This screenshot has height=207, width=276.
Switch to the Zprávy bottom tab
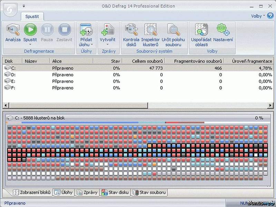coord(88,193)
